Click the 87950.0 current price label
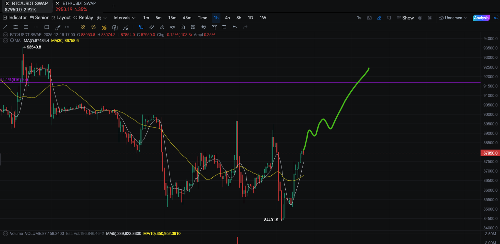The width and height of the screenshot is (500, 244). 490,153
